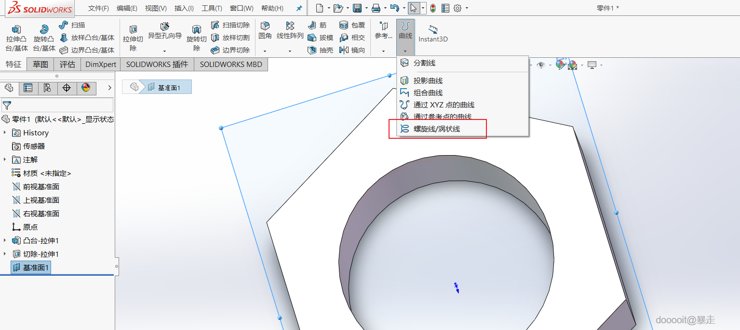Pick the 放样切割 lofted cut tool
This screenshot has height=330, width=740.
pyautogui.click(x=230, y=38)
